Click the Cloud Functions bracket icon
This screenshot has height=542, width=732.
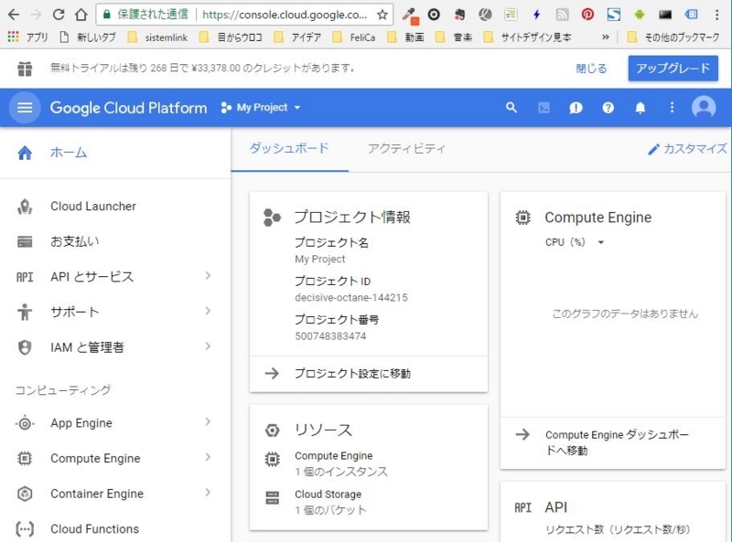coord(25,529)
